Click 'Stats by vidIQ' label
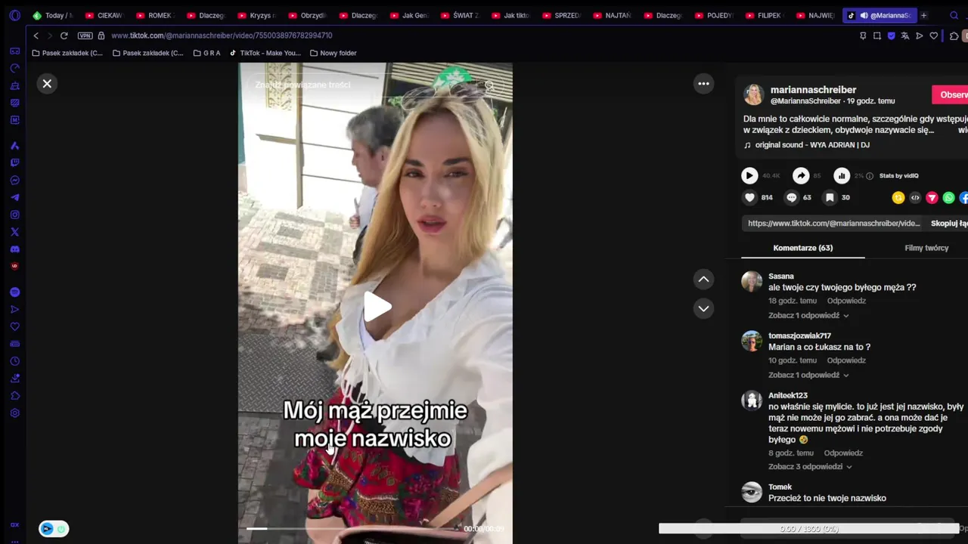 pyautogui.click(x=898, y=176)
